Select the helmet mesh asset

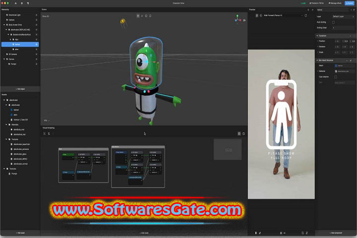(16, 110)
